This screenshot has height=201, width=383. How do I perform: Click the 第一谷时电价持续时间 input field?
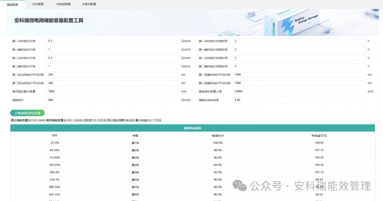pyautogui.click(x=299, y=41)
